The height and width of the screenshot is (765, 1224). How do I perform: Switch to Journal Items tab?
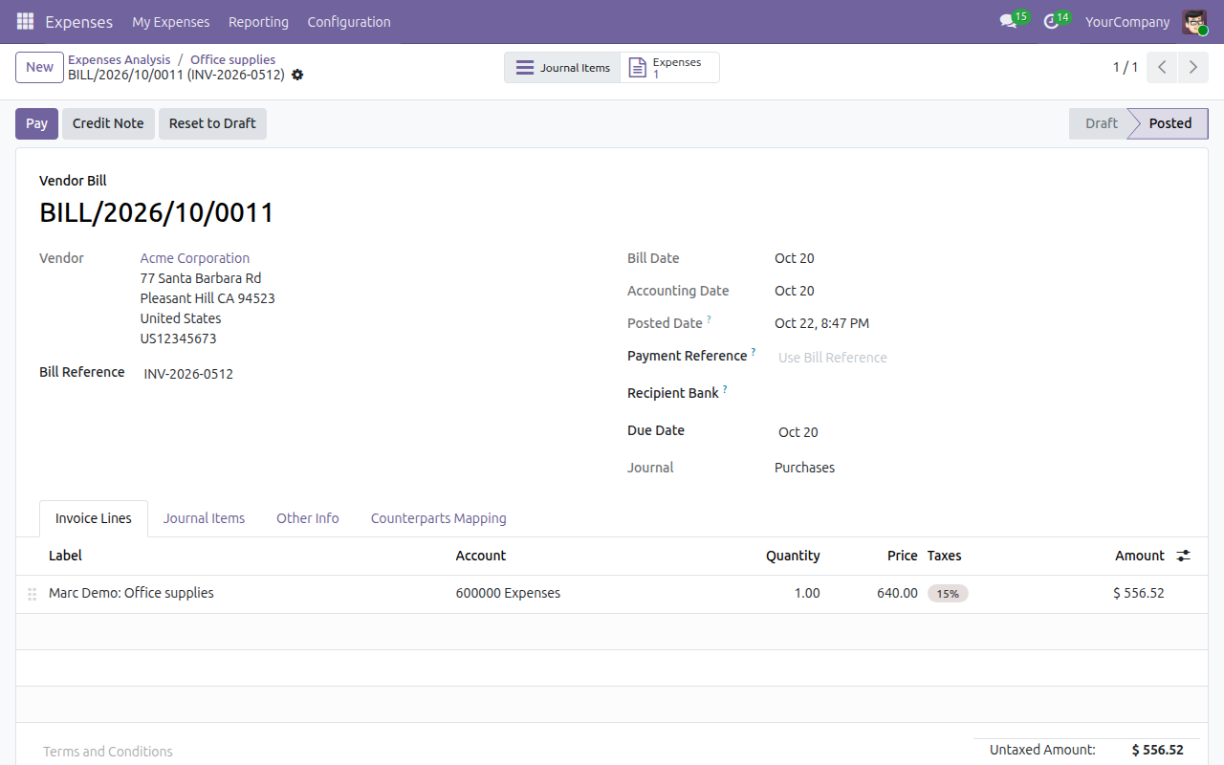click(x=204, y=518)
